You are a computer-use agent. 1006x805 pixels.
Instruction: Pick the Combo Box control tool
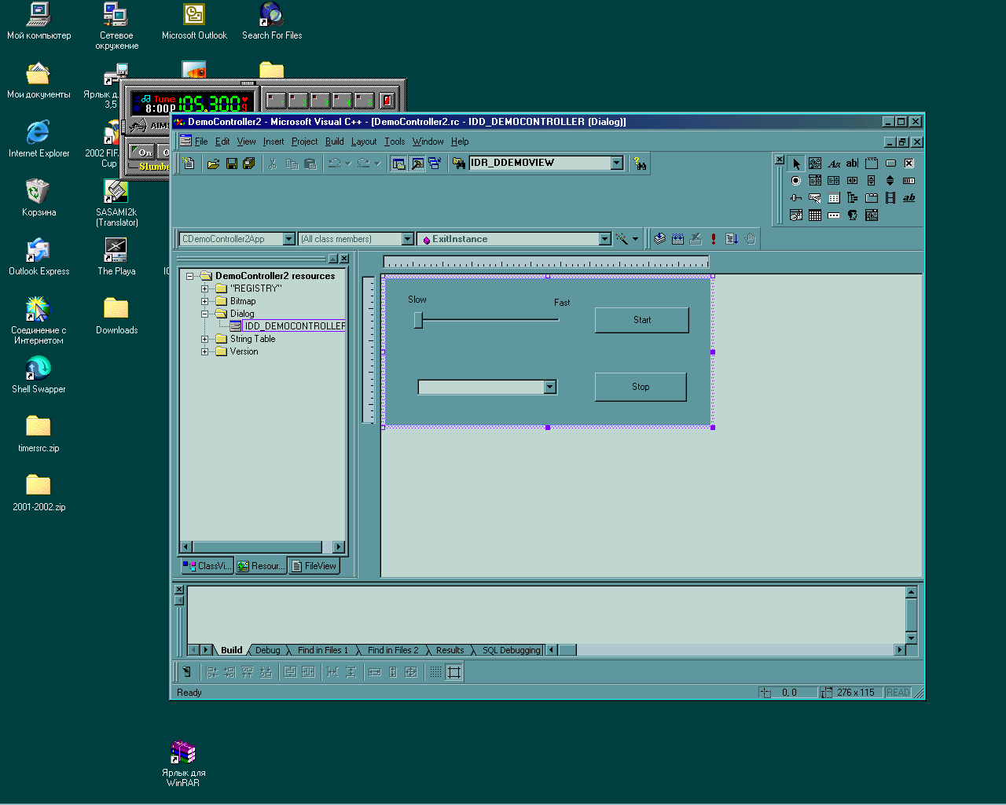coord(815,181)
